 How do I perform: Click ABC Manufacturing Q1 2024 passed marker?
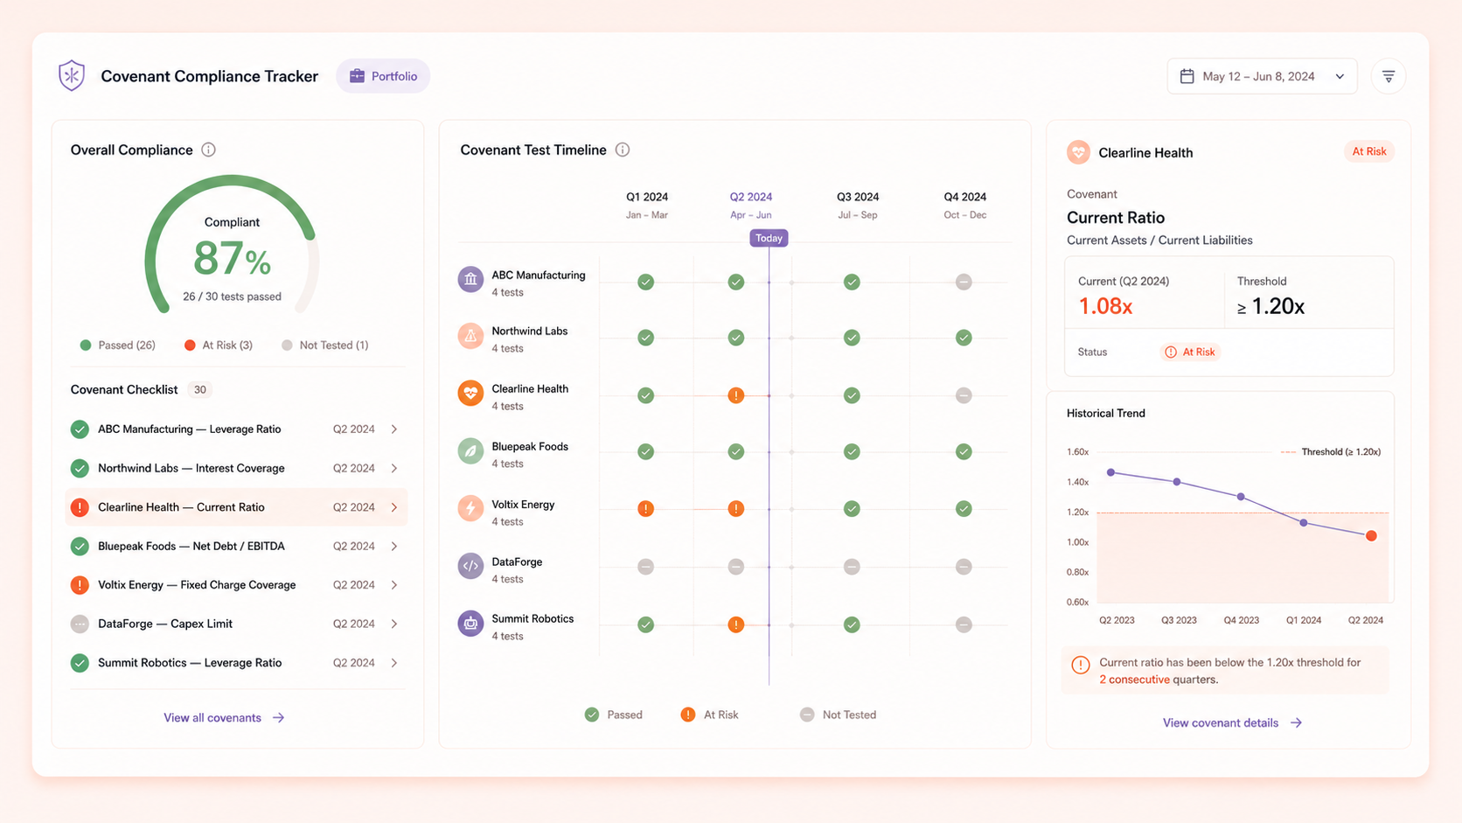click(x=645, y=282)
